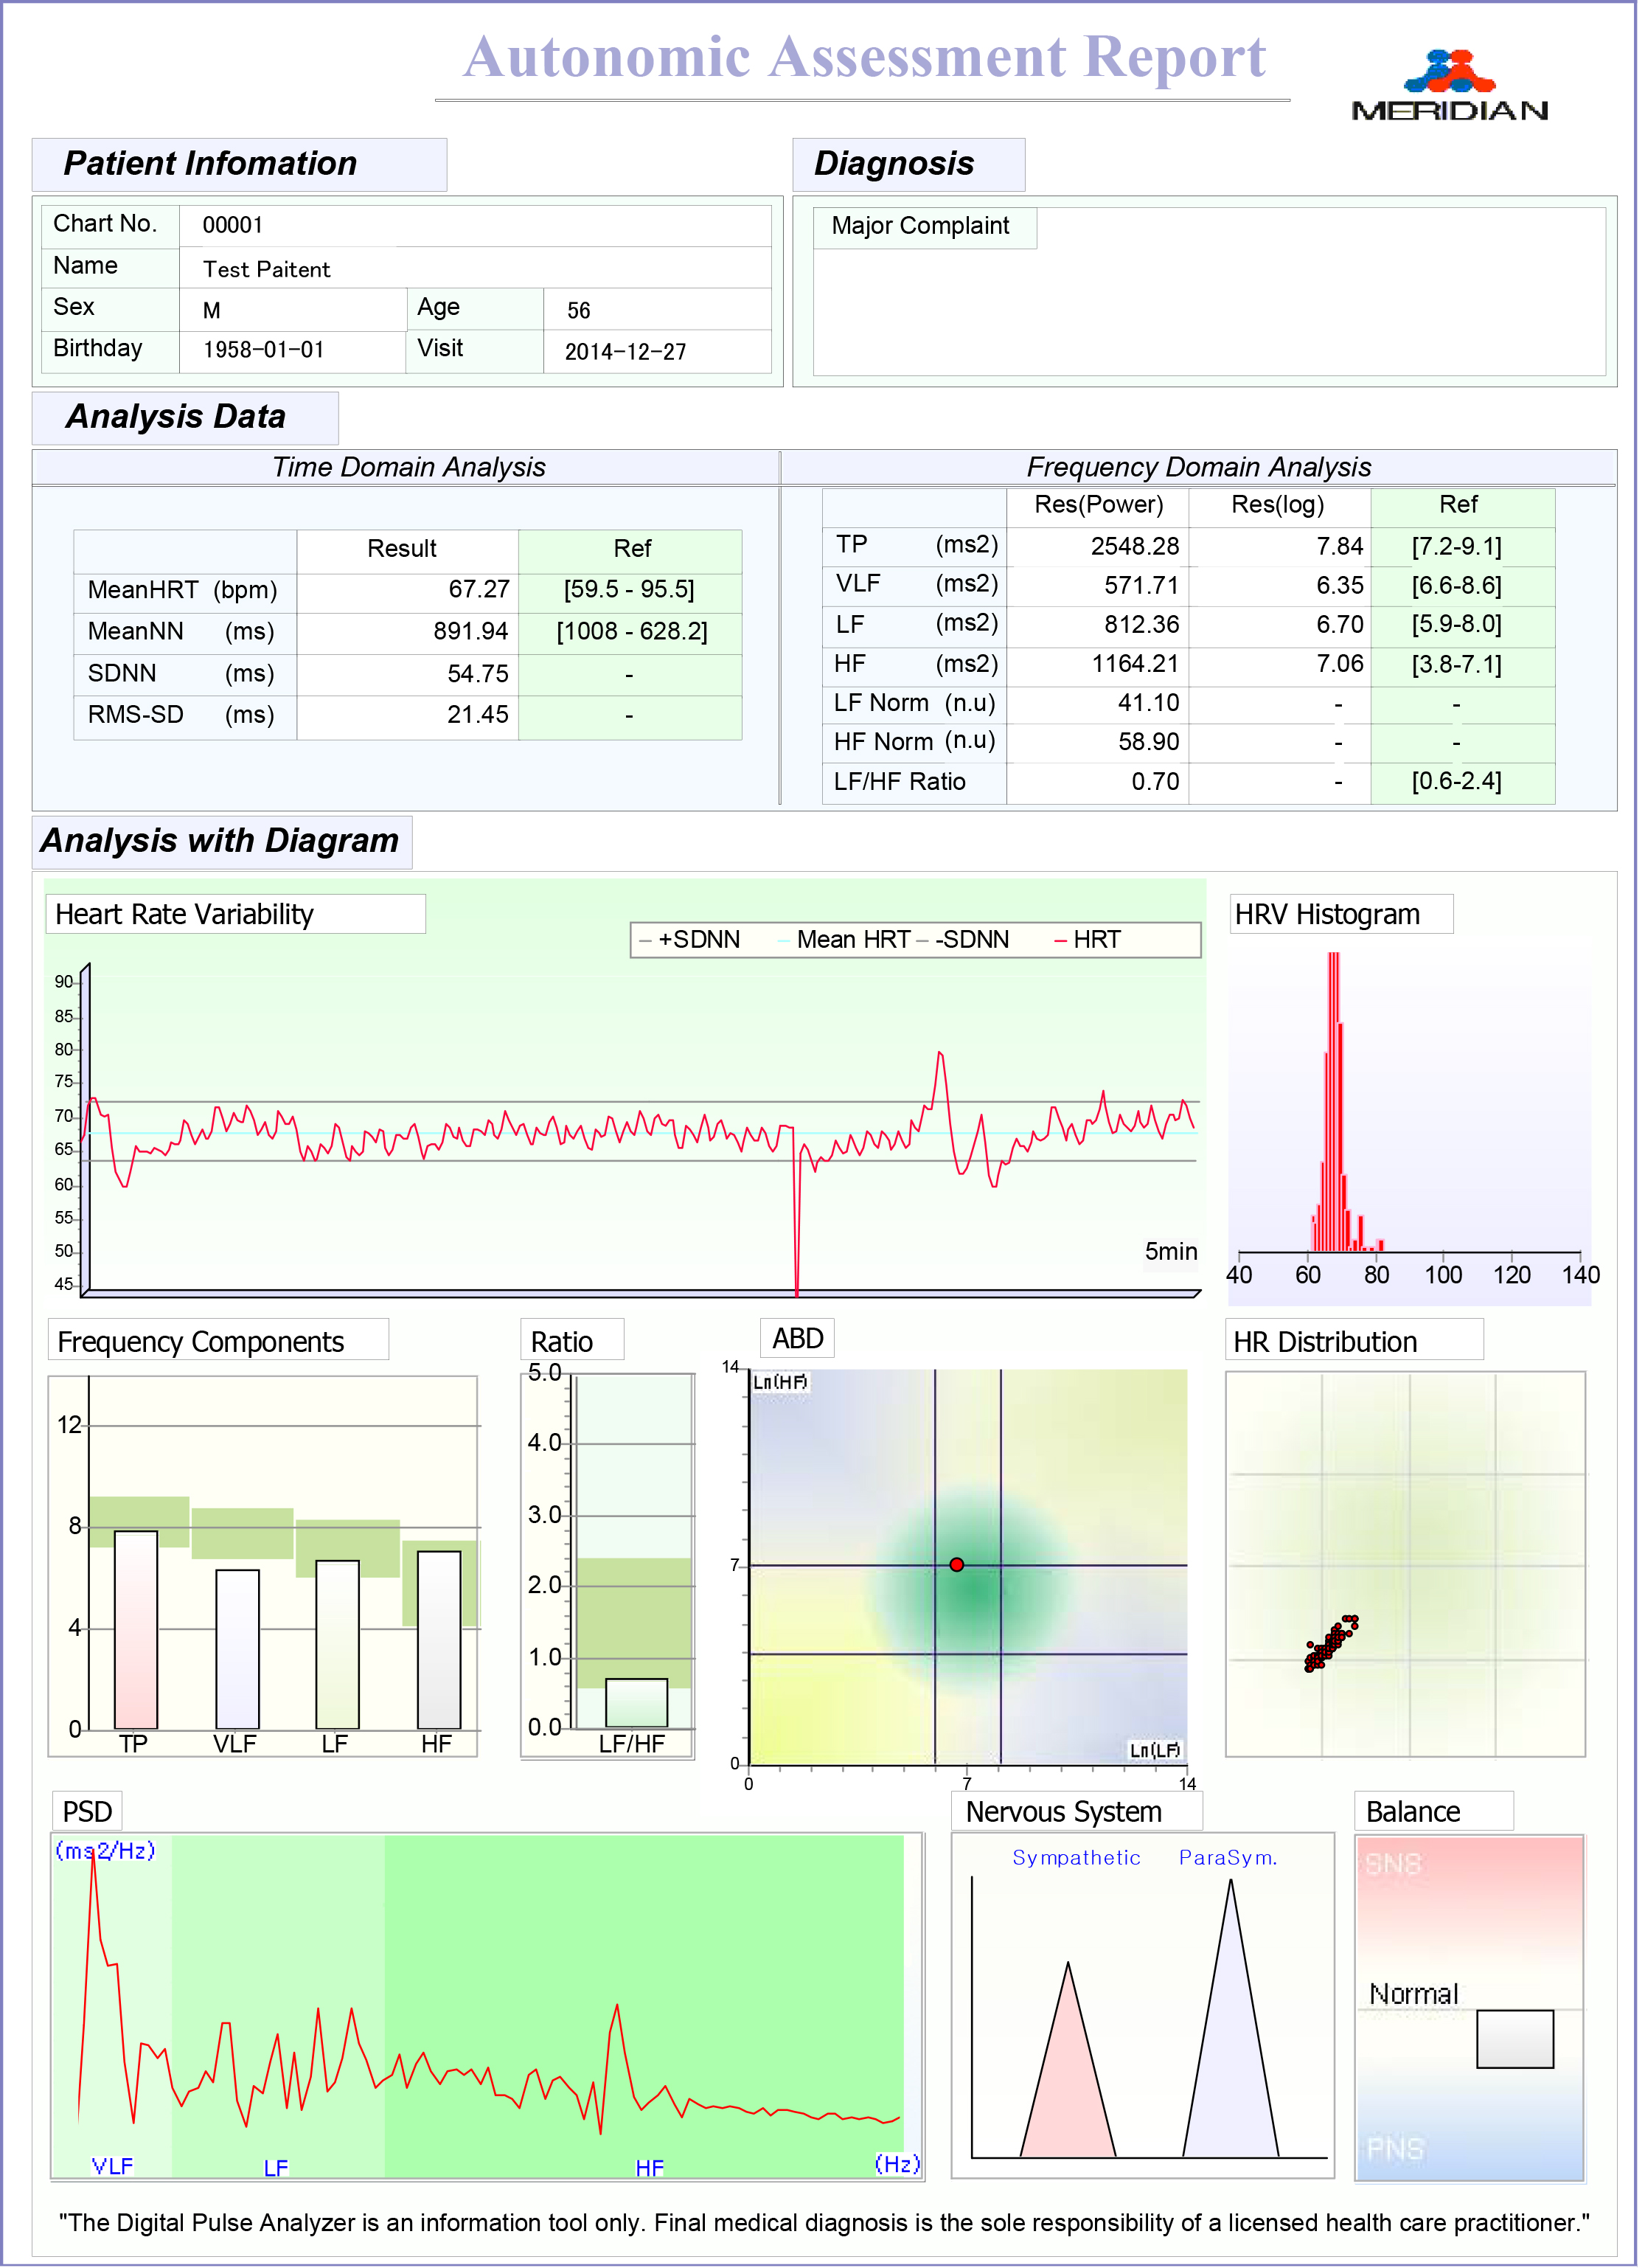
Task: Click the name value Test Paitent
Action: pos(267,270)
